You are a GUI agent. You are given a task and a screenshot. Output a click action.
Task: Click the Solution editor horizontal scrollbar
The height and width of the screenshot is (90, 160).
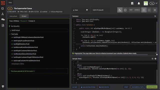111,54
